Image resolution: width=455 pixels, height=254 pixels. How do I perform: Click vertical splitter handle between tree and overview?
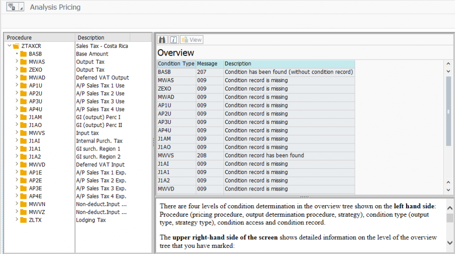[x=153, y=143]
